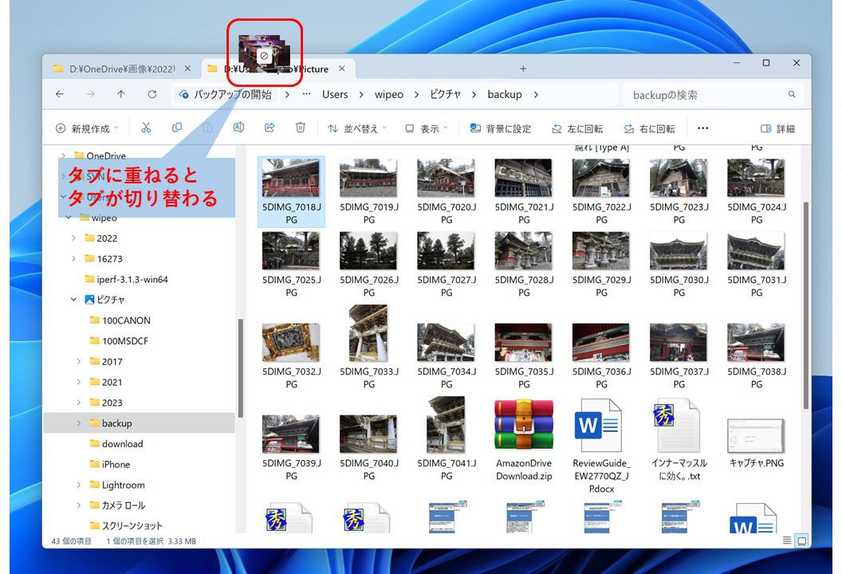
Task: Open the 新規作成 dropdown menu
Action: [86, 128]
